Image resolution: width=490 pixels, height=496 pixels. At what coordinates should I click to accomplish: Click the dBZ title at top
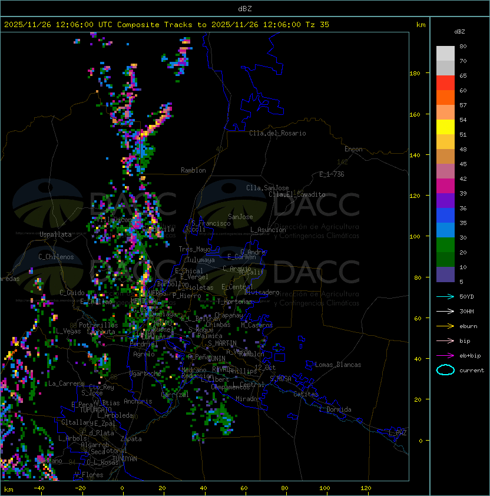[x=245, y=9]
